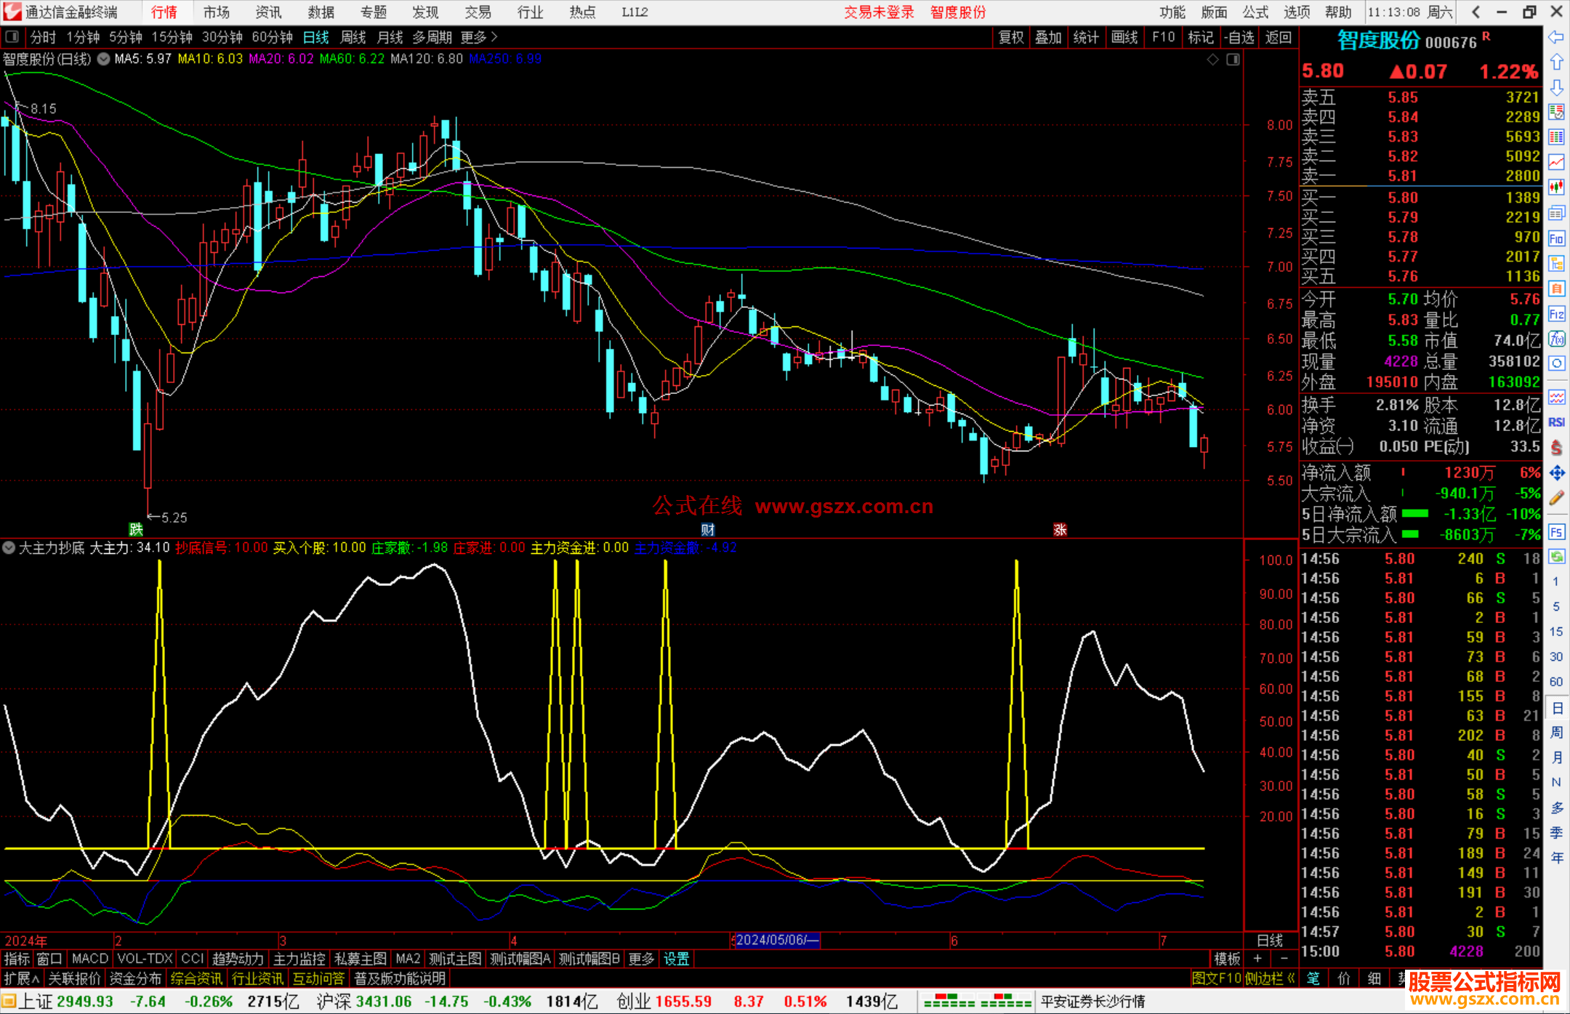Toggle the MA lines check button beside 智度股份(日线)
Screen dimensions: 1570x1014
(104, 59)
